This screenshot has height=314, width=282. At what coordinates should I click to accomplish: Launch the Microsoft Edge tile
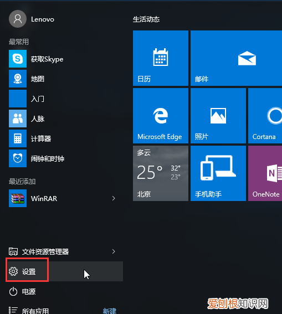pyautogui.click(x=161, y=116)
